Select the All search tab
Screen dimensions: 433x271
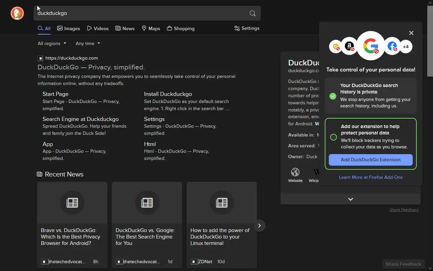coord(44,28)
